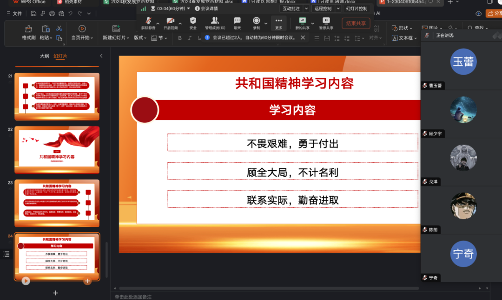Unmute the microphone in meeting toolbar
This screenshot has height=300, width=502.
click(148, 21)
